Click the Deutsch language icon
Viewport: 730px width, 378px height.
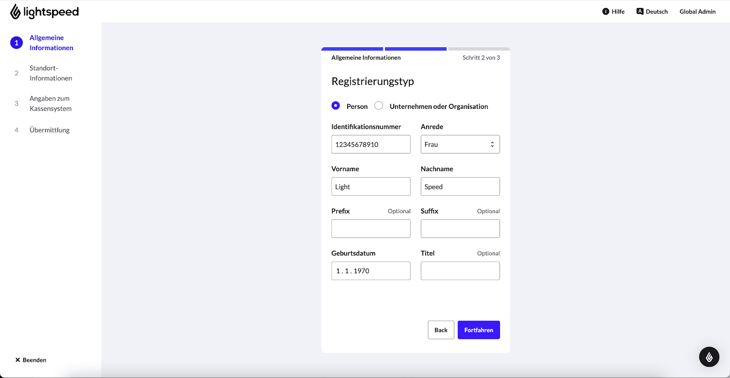(x=640, y=11)
